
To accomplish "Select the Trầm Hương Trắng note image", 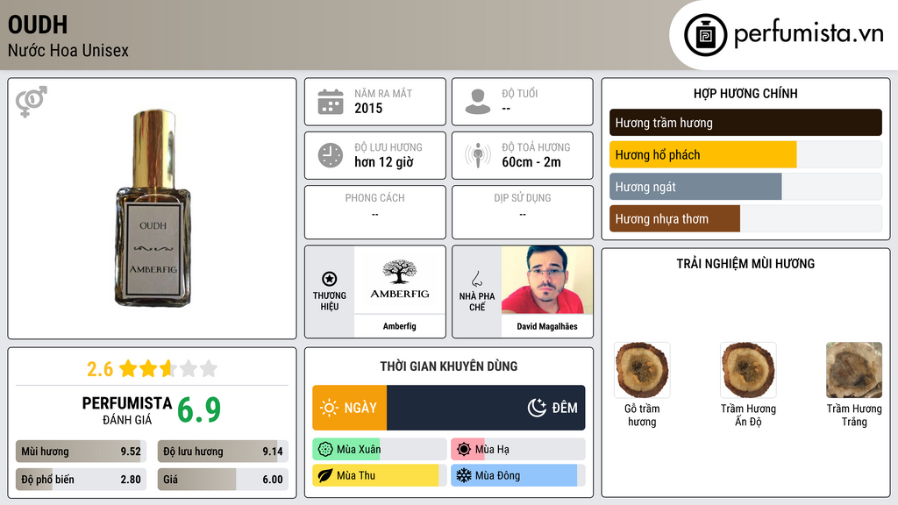I will click(854, 370).
